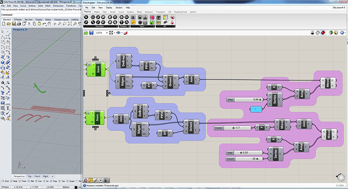Expand the Perspective viewport title menu arrow

pos(26,29)
